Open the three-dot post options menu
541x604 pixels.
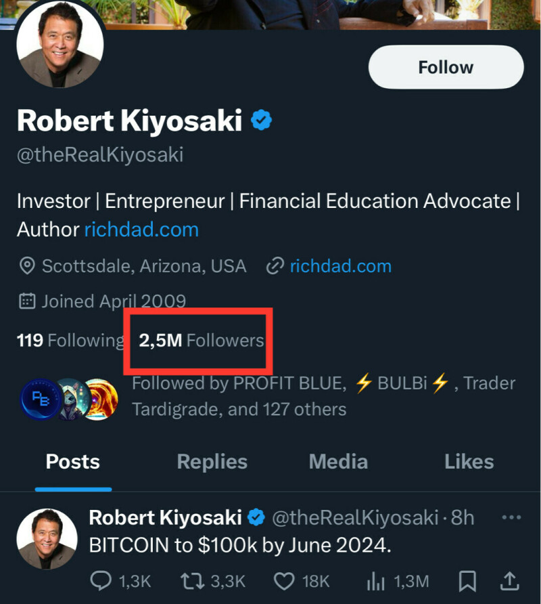pyautogui.click(x=511, y=518)
